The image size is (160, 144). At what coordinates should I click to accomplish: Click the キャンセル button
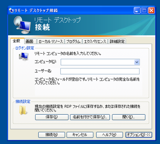pos(80,135)
